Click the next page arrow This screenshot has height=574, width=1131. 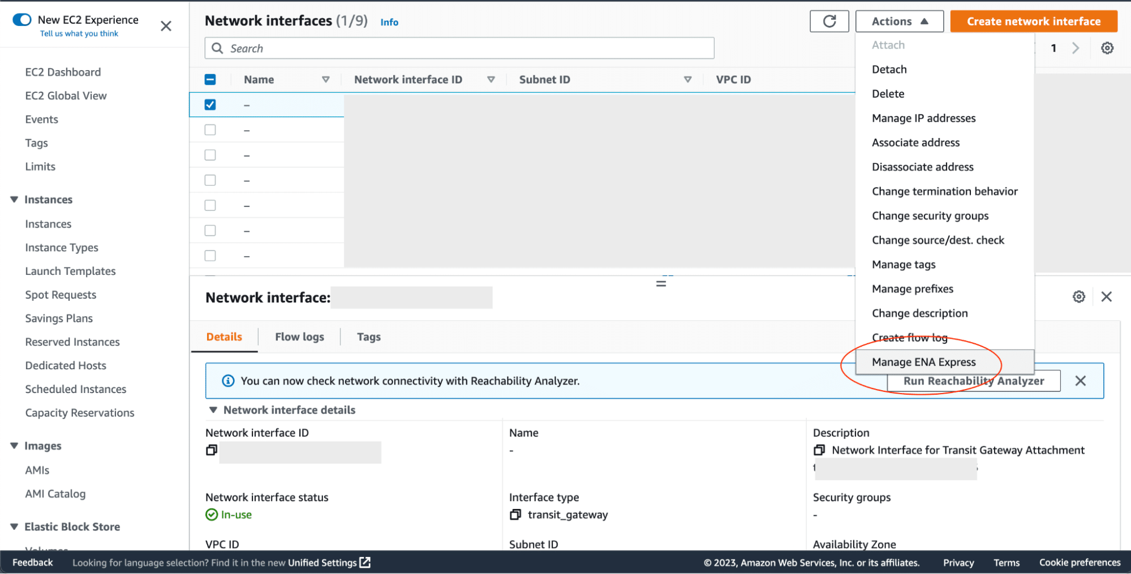(1076, 48)
